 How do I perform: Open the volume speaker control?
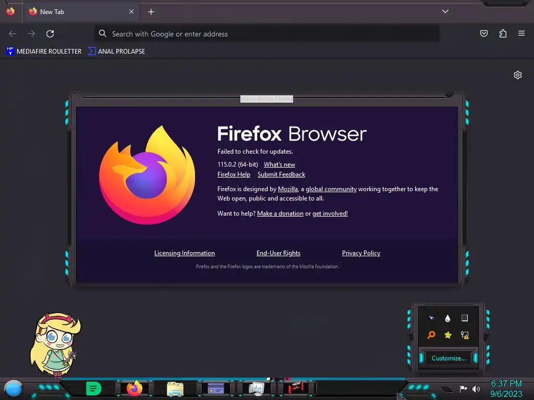pyautogui.click(x=476, y=389)
